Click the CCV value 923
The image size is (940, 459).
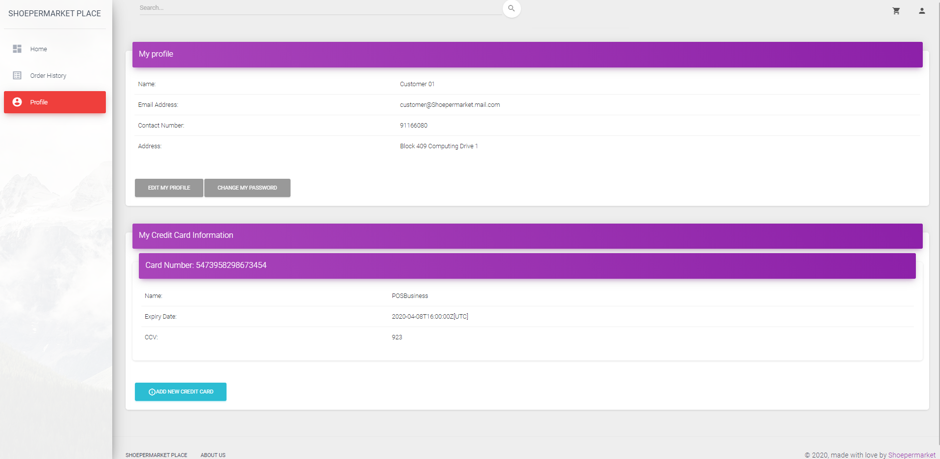coord(397,337)
